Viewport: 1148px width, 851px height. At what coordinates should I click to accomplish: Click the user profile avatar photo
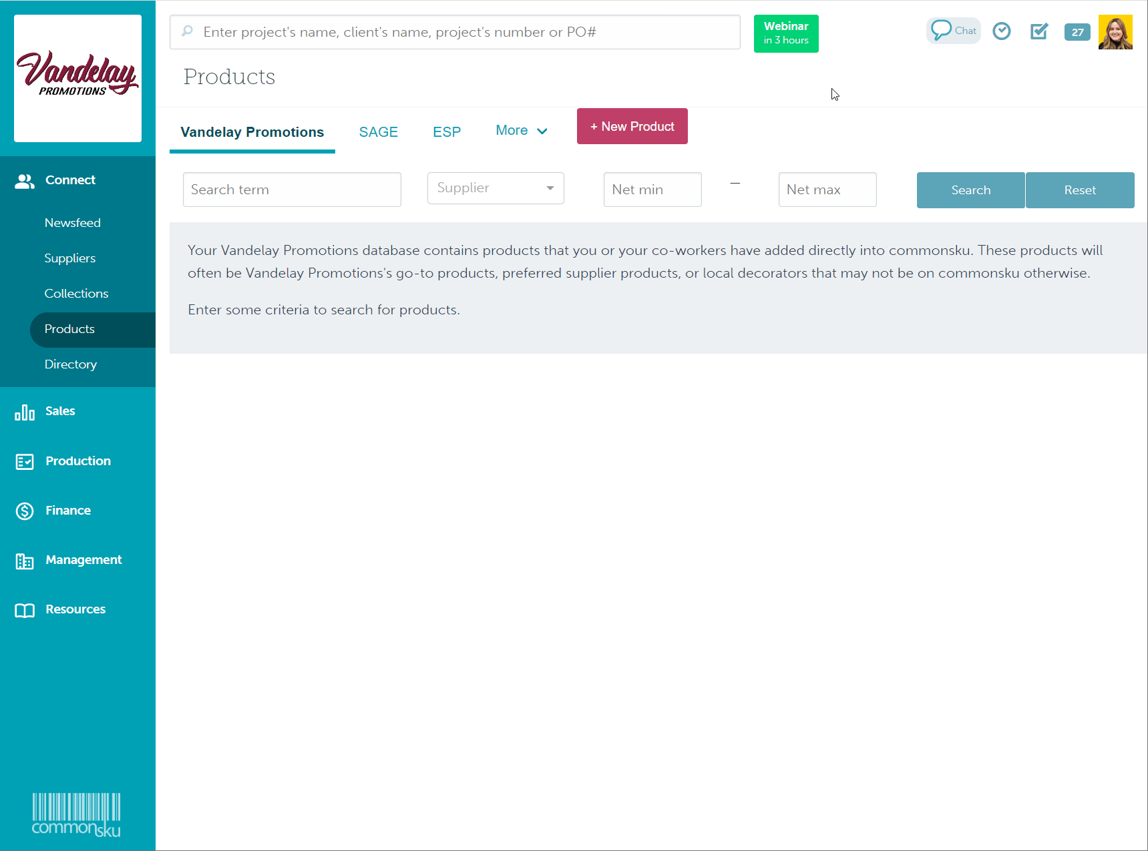[x=1115, y=32]
